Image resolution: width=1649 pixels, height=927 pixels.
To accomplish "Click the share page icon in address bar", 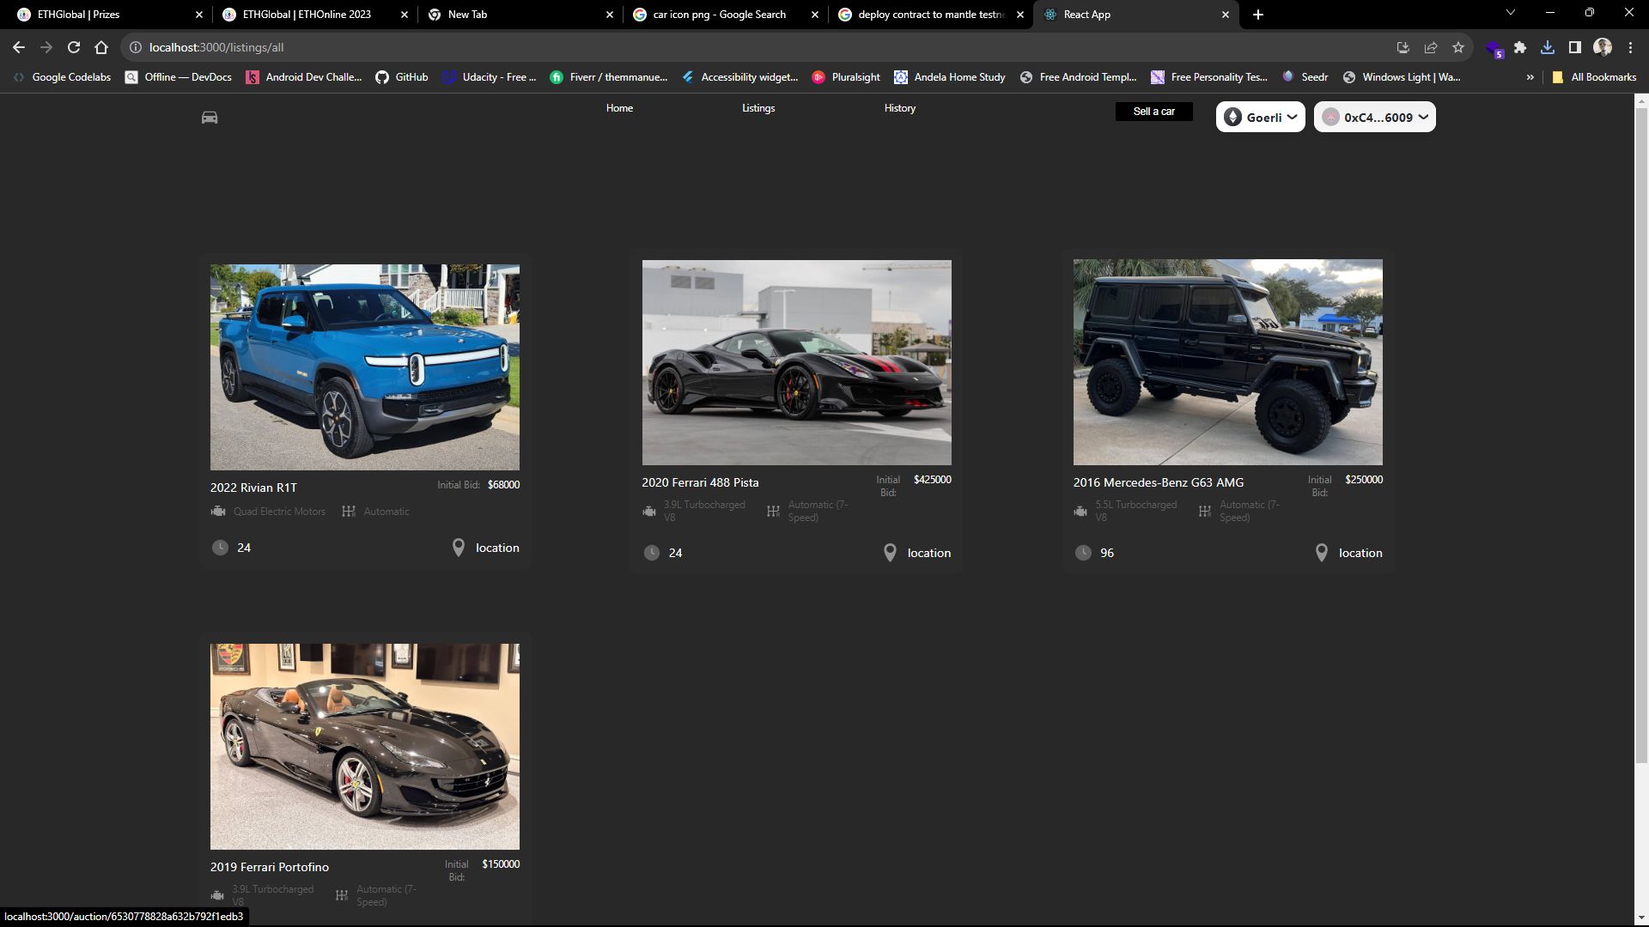I will pyautogui.click(x=1431, y=47).
